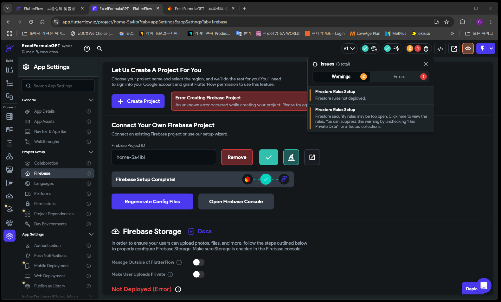Reload the page in browser
Image resolution: width=501 pixels, height=302 pixels.
(31, 22)
